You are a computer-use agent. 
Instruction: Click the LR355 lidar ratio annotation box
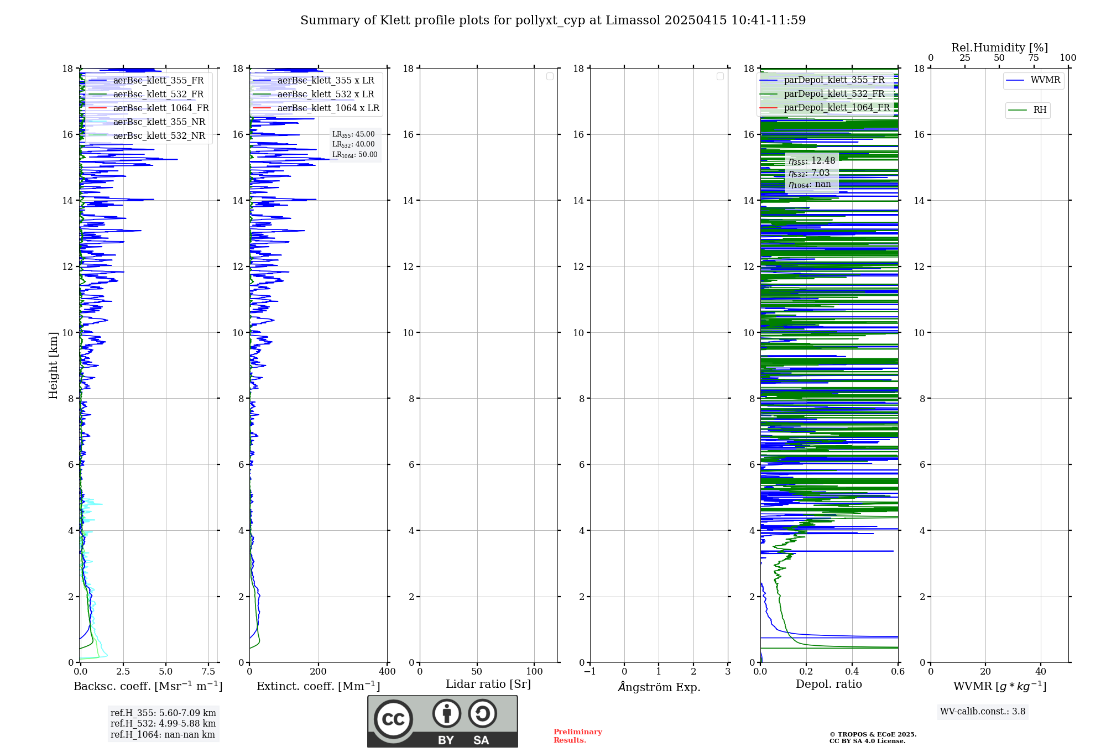354,144
